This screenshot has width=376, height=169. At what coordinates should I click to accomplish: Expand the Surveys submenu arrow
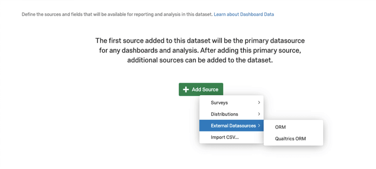tap(259, 102)
